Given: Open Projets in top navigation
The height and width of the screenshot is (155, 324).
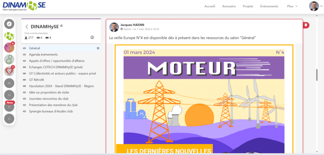Looking at the screenshot, I should pos(248,6).
